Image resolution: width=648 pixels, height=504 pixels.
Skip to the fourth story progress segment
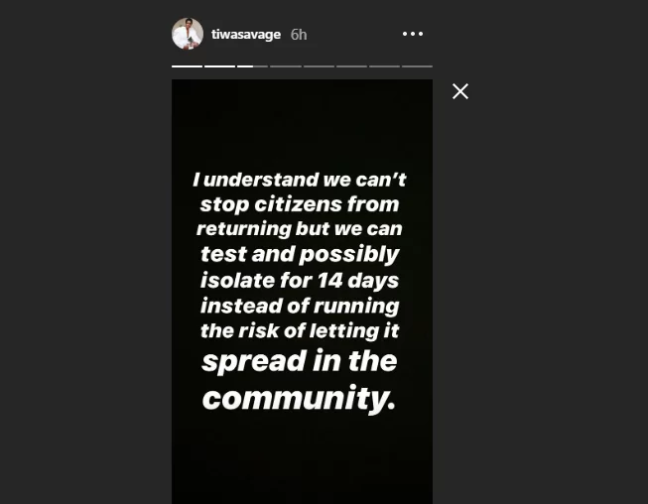[x=286, y=65]
